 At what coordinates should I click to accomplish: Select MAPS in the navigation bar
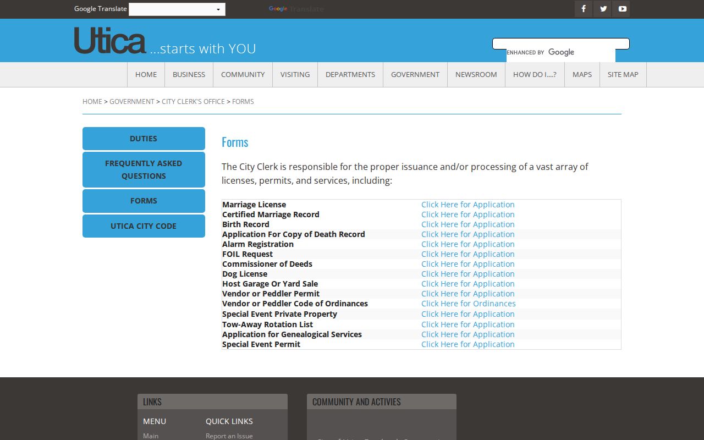pos(582,74)
